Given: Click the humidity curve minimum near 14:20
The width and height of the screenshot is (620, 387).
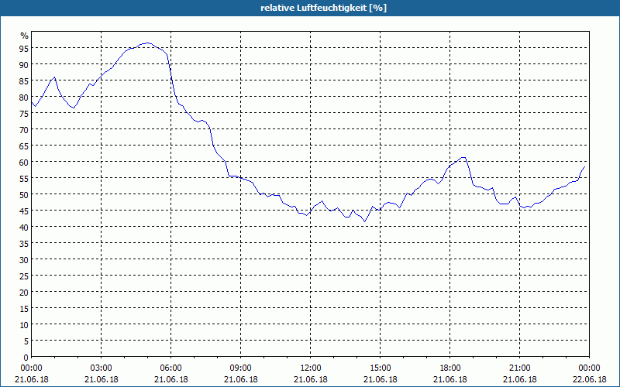Looking at the screenshot, I should pyautogui.click(x=364, y=221).
